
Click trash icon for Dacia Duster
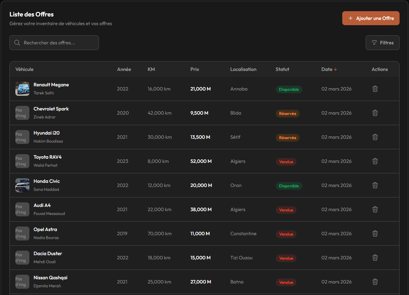(375, 258)
